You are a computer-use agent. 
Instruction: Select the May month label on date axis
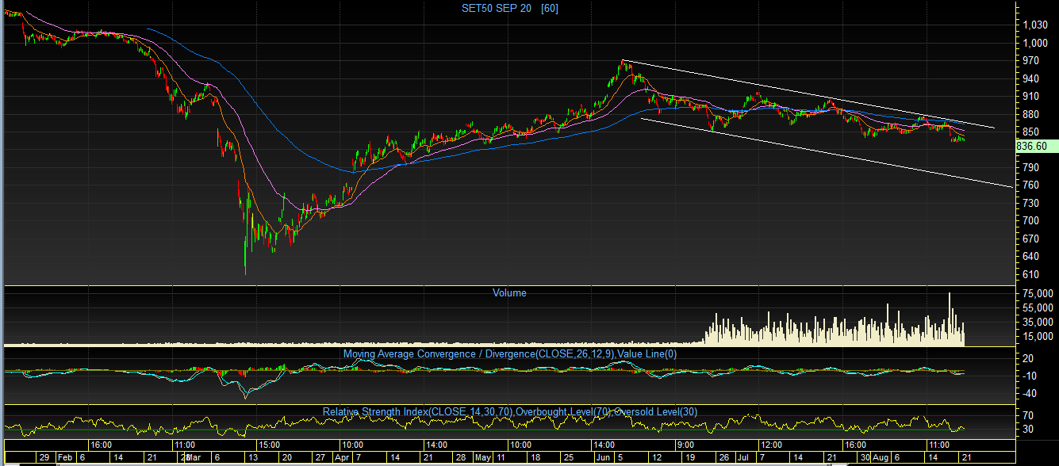[x=484, y=458]
